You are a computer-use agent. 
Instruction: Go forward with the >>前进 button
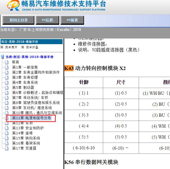tap(72, 20)
